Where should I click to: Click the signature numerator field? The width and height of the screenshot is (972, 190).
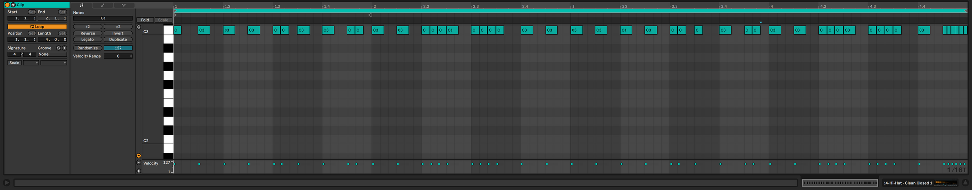14,54
